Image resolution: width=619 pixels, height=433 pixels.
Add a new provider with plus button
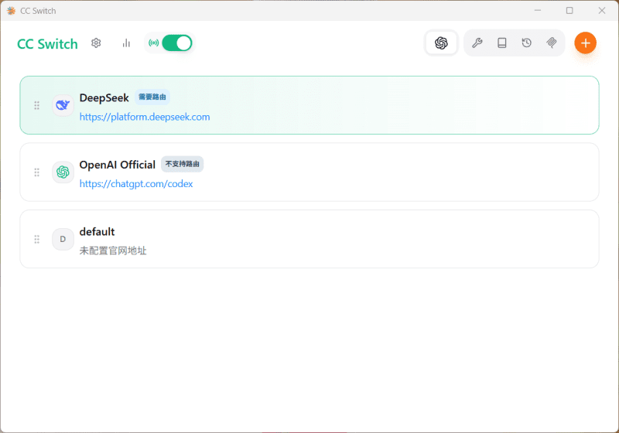click(x=585, y=43)
